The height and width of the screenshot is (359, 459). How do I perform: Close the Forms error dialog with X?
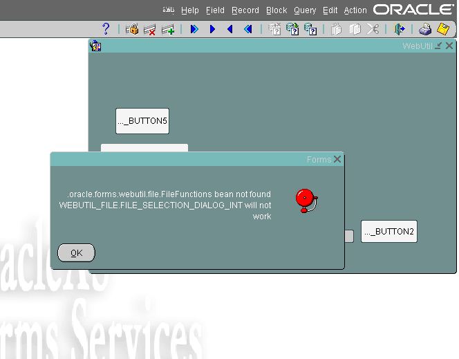coord(337,159)
